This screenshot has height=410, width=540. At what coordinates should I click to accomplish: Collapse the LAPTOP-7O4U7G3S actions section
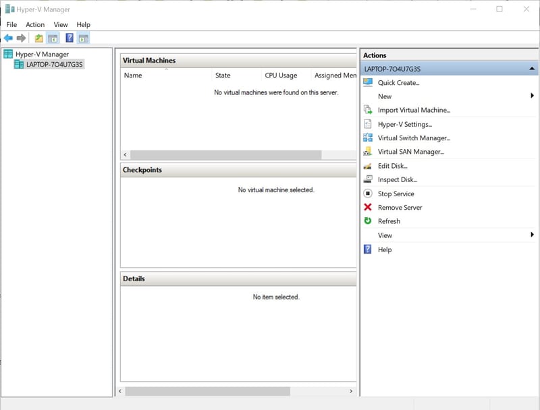(532, 68)
